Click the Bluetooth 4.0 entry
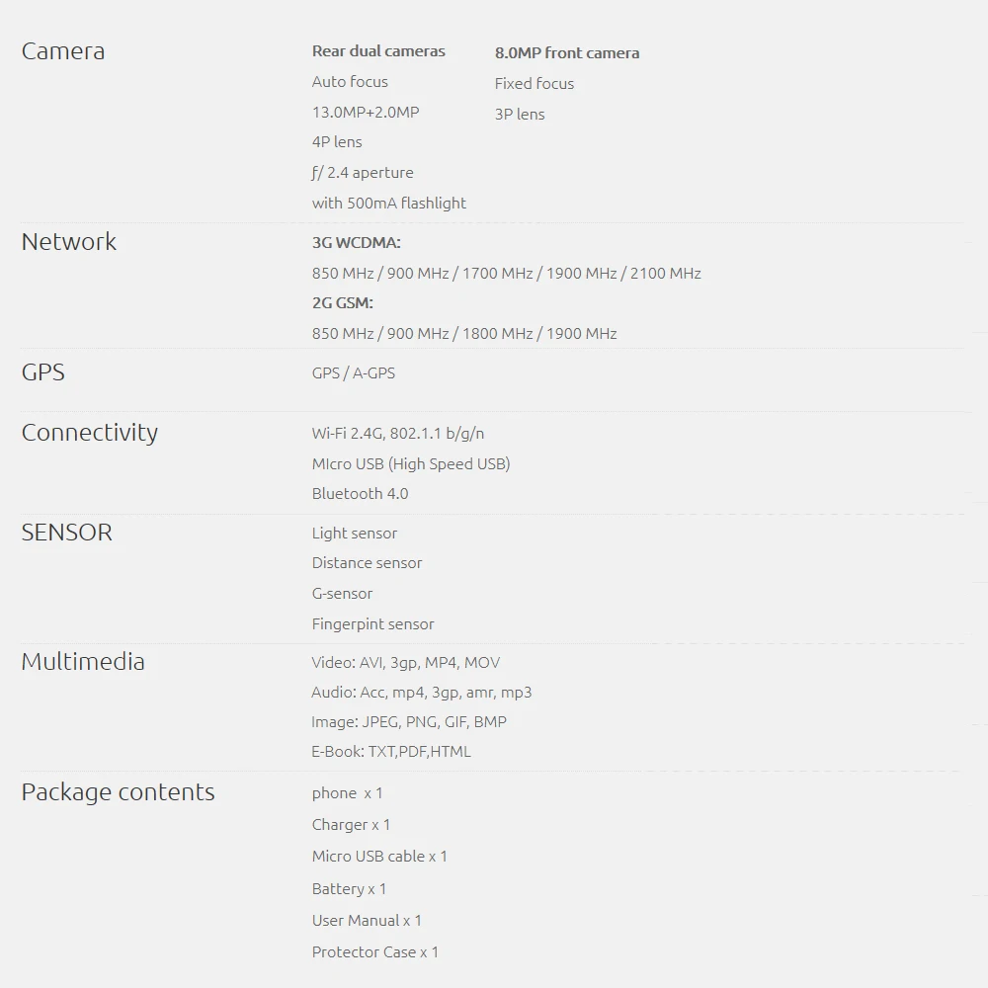This screenshot has height=988, width=988. click(x=360, y=493)
